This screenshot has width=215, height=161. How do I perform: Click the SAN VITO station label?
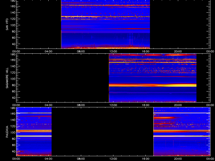coord(7,24)
